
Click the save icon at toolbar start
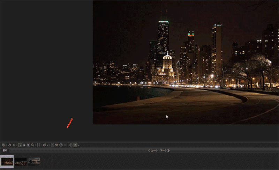click(x=3, y=145)
